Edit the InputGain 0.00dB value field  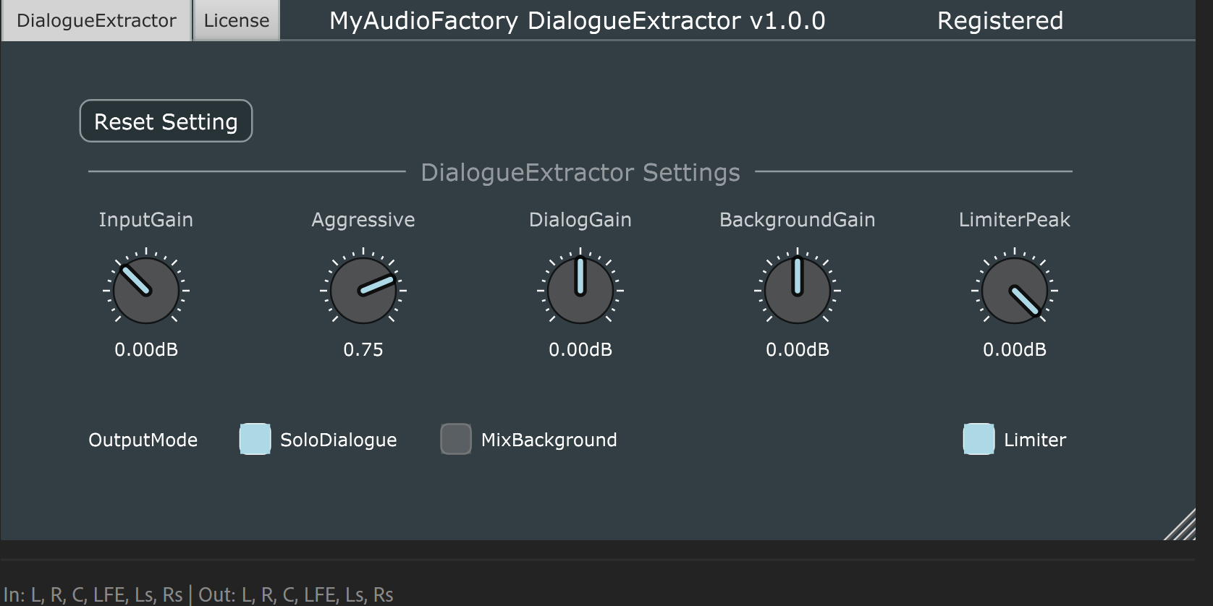pos(146,350)
